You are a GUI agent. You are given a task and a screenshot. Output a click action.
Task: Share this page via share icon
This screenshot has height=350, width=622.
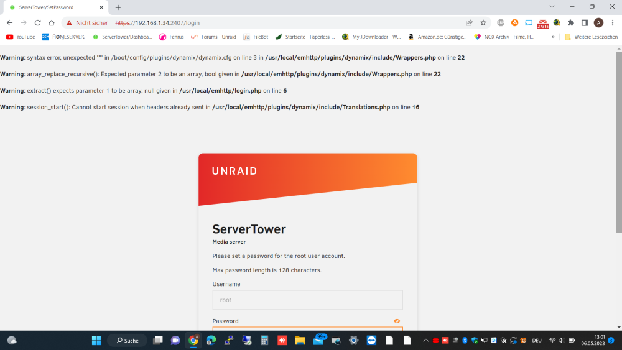click(x=469, y=22)
